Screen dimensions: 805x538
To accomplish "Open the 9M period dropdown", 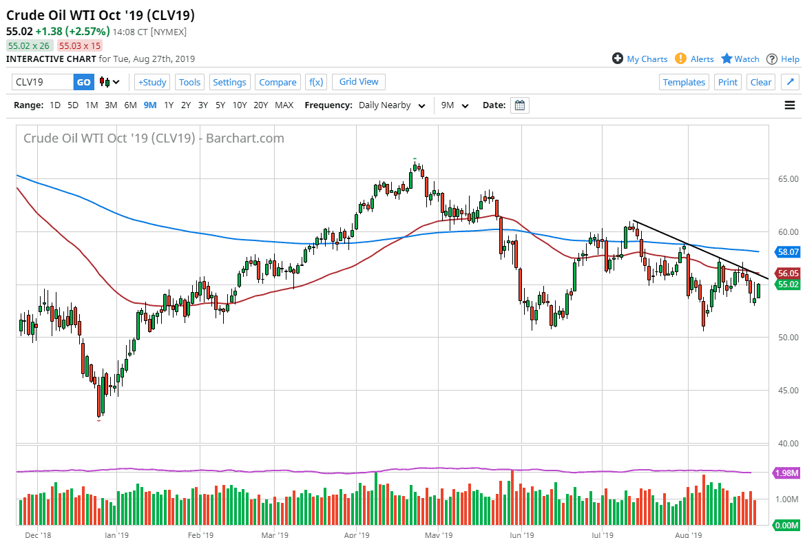I will [x=454, y=105].
